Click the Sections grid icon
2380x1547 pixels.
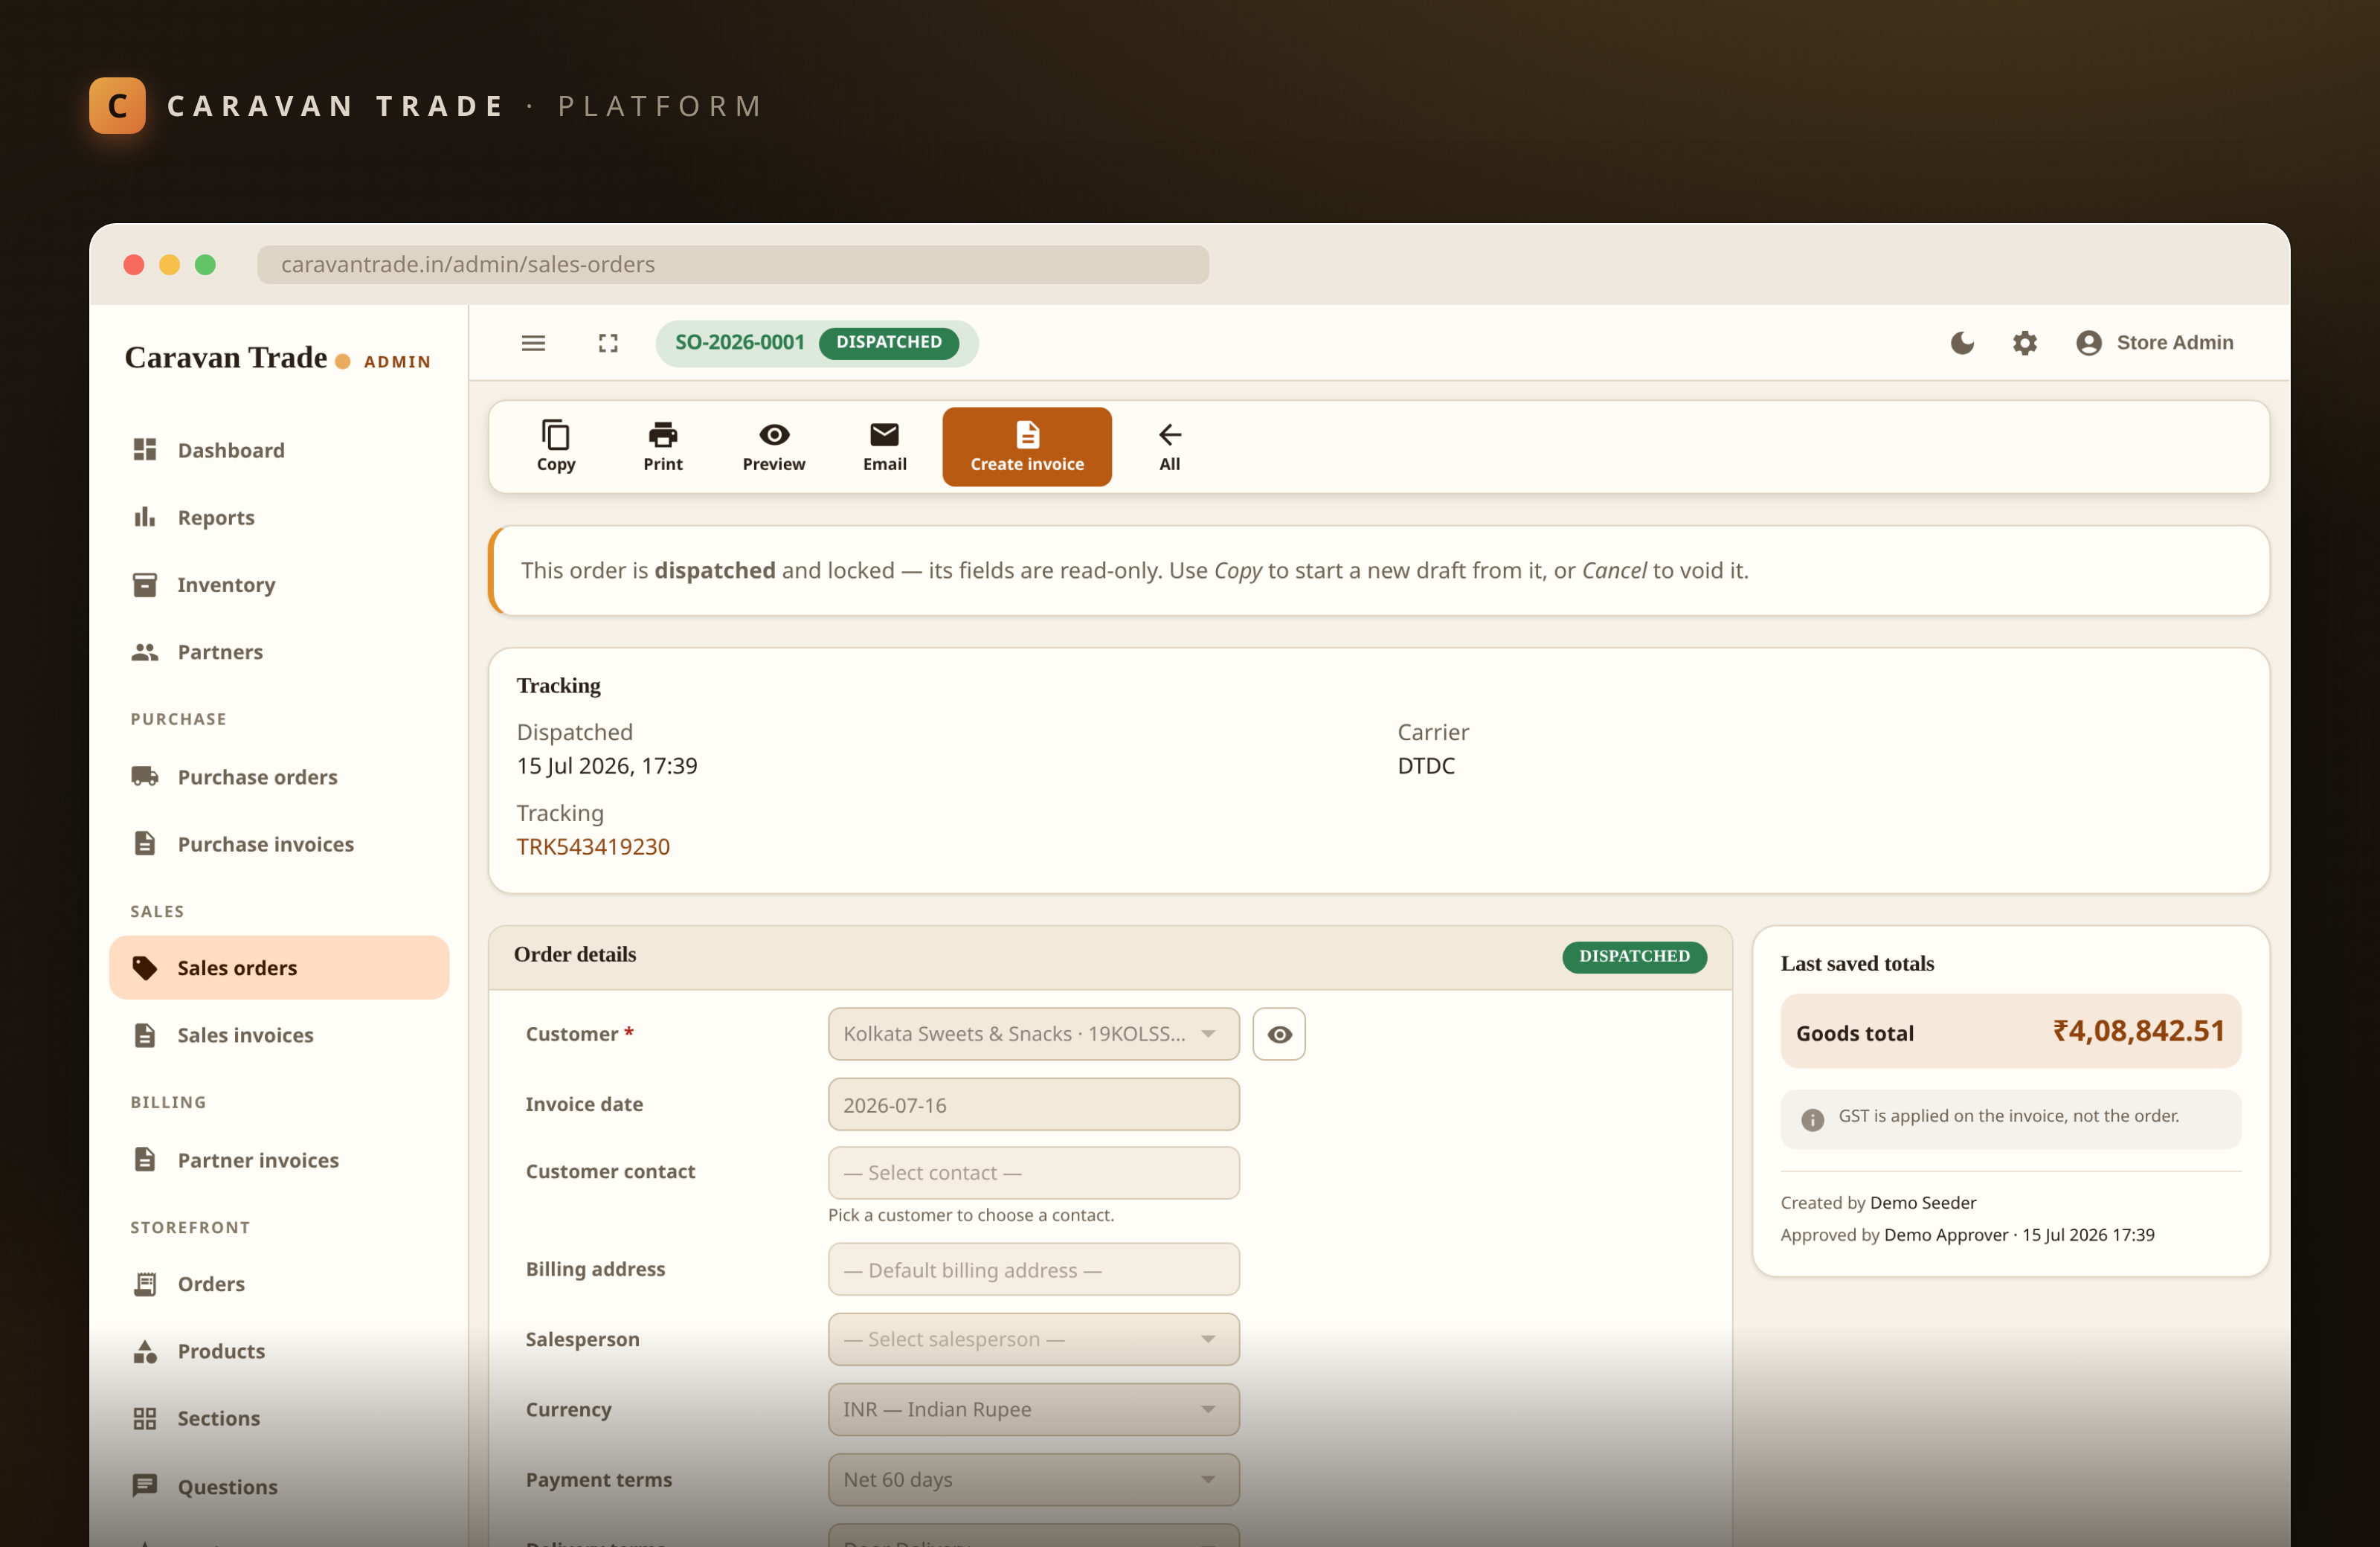[145, 1418]
